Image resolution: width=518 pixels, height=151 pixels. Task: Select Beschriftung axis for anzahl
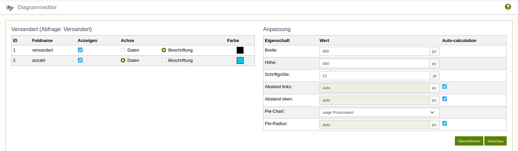click(x=164, y=60)
